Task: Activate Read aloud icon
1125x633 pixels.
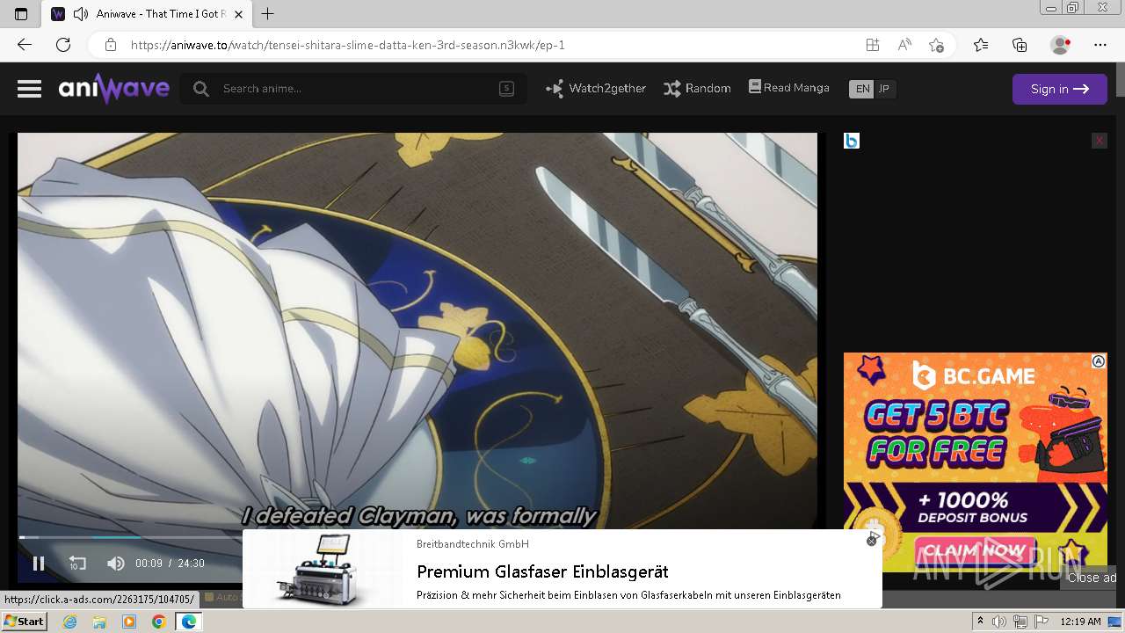Action: click(904, 45)
